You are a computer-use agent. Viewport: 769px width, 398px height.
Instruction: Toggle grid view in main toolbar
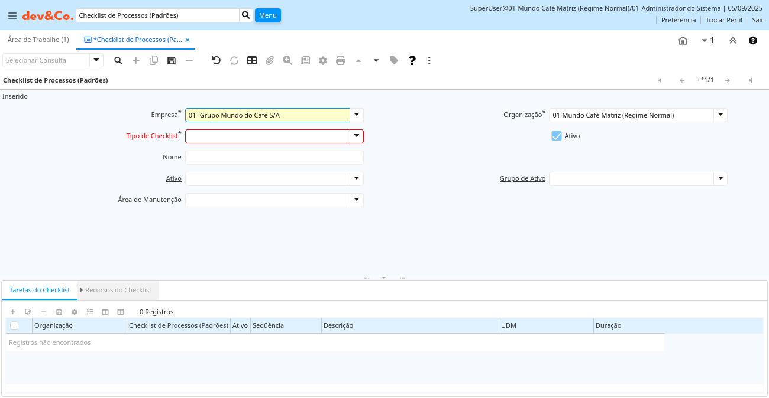(x=252, y=60)
